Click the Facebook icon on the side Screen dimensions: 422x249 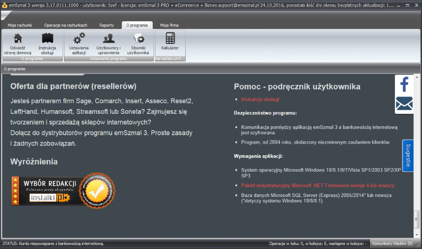click(404, 84)
